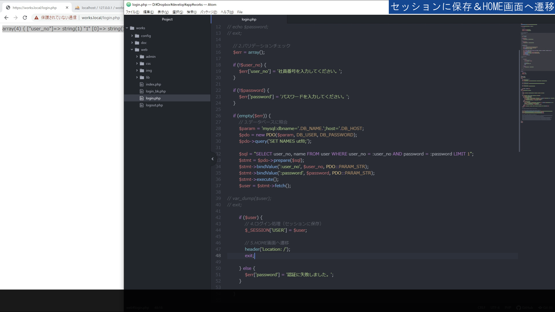Click the index.php file icon

[x=142, y=84]
